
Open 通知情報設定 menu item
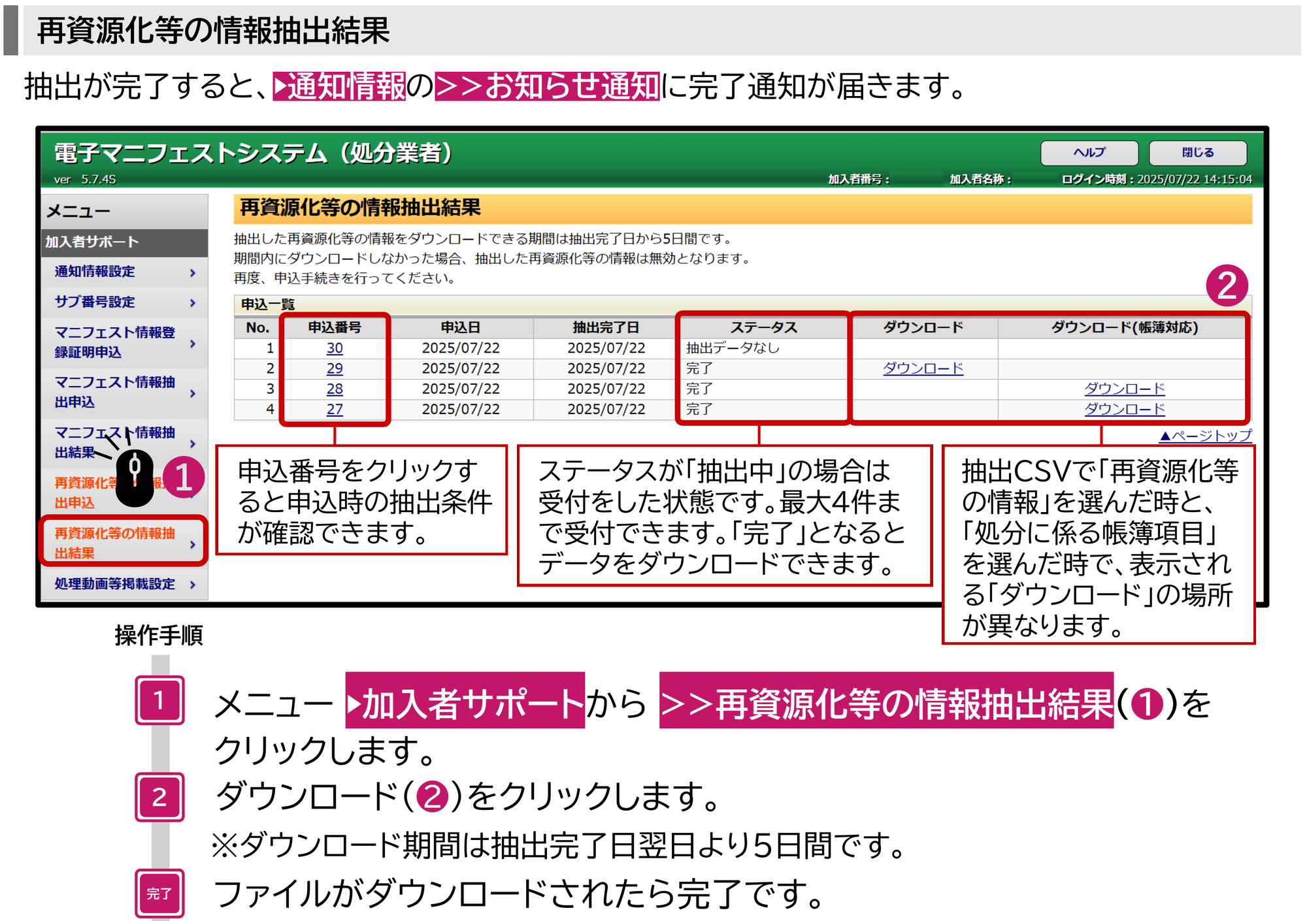(124, 272)
